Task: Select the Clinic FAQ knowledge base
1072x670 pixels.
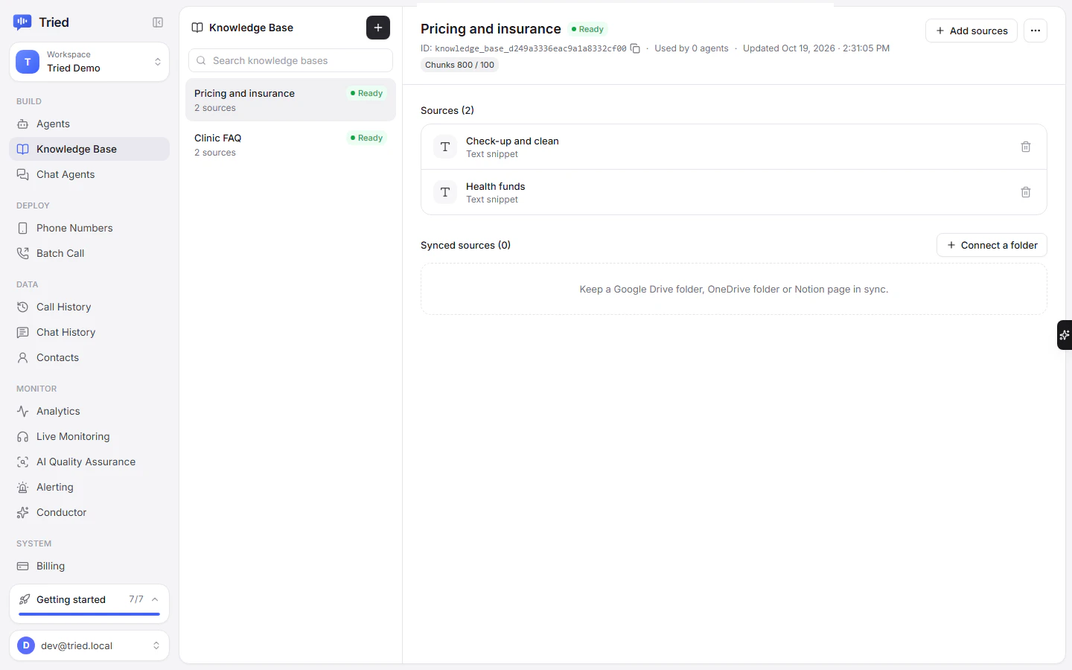Action: coord(290,144)
